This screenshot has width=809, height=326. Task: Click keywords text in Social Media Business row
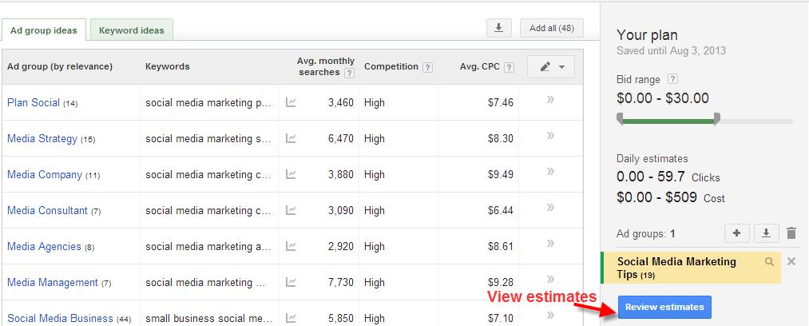pos(208,318)
